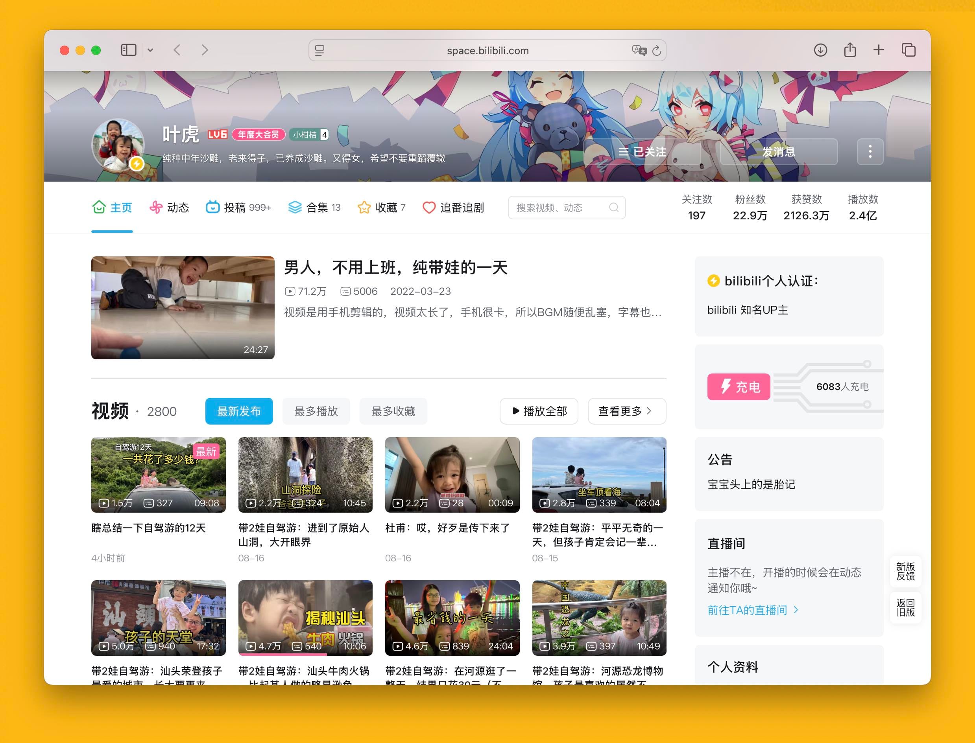This screenshot has height=743, width=975.
Task: Click the share icon in toolbar
Action: (x=850, y=50)
